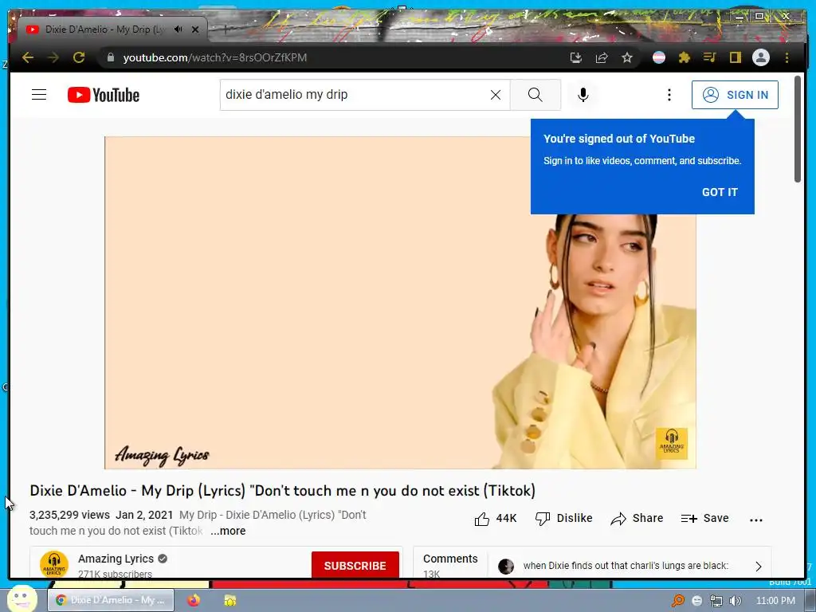Click the SIGN IN button
The image size is (816, 612).
735,95
